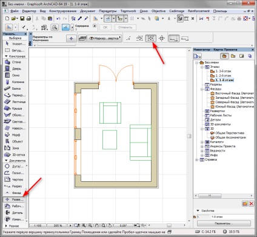The height and width of the screenshot is (237, 257).
Task: Click the Параметры button in navigator
Action: tap(224, 223)
